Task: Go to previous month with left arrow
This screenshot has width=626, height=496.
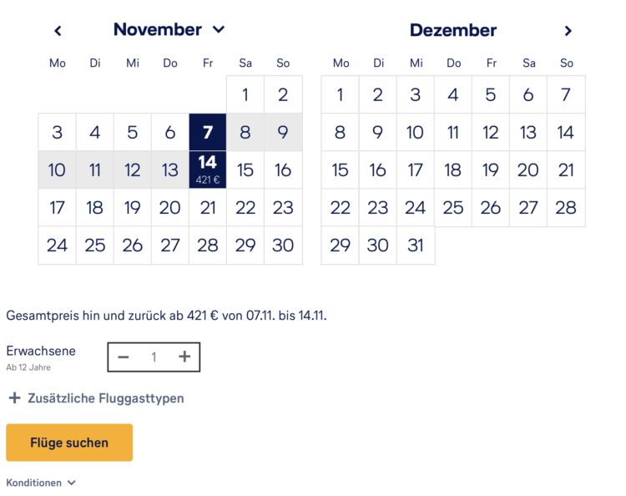Action: [x=58, y=31]
